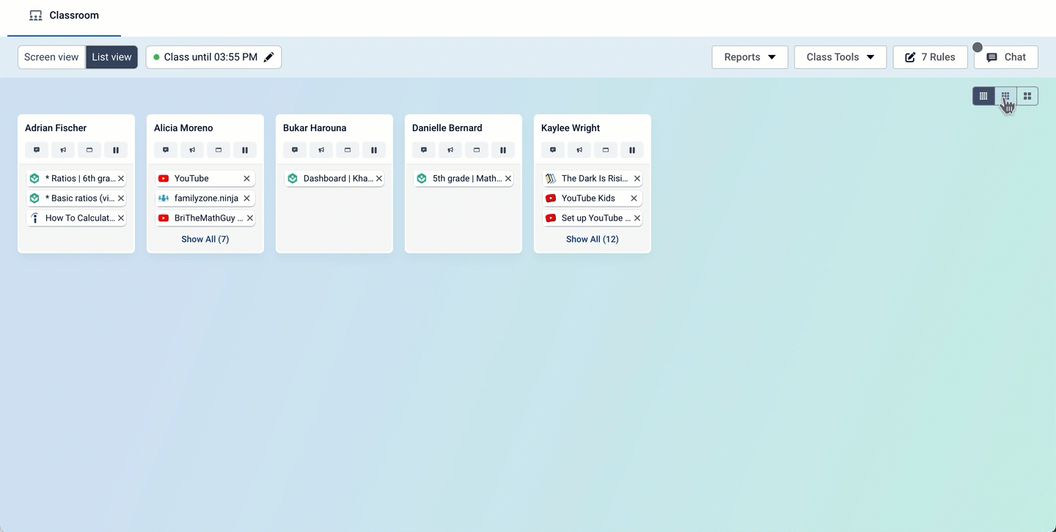Click the '5th grade | Math...' tab entry
The height and width of the screenshot is (532, 1056).
[x=463, y=178]
